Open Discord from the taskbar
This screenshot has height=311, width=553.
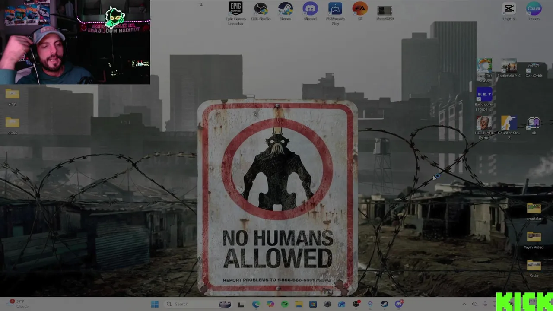pyautogui.click(x=399, y=304)
